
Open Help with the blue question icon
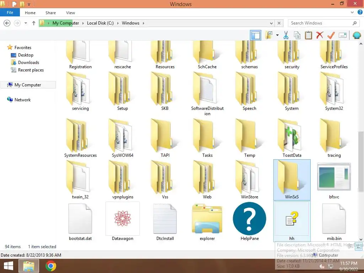(360, 12)
